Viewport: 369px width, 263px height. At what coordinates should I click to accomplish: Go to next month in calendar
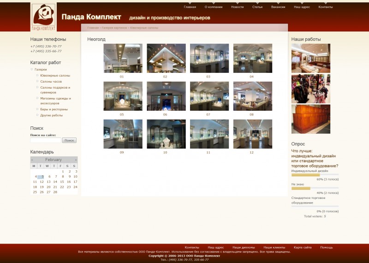click(76, 160)
